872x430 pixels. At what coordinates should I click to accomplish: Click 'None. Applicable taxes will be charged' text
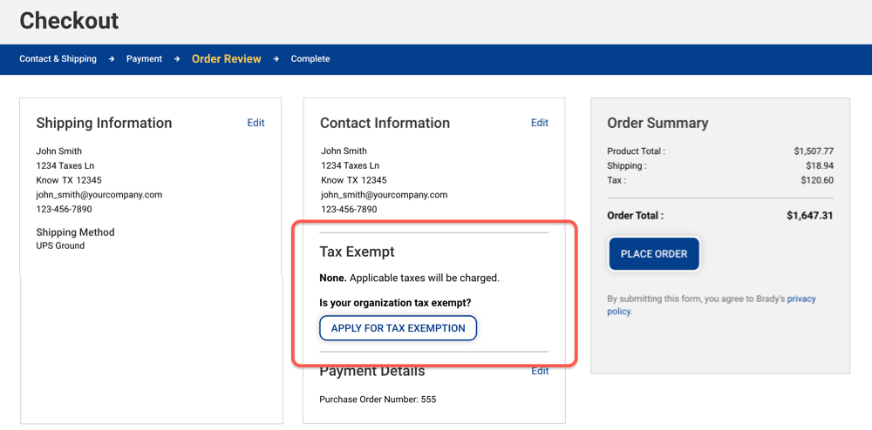pyautogui.click(x=409, y=278)
